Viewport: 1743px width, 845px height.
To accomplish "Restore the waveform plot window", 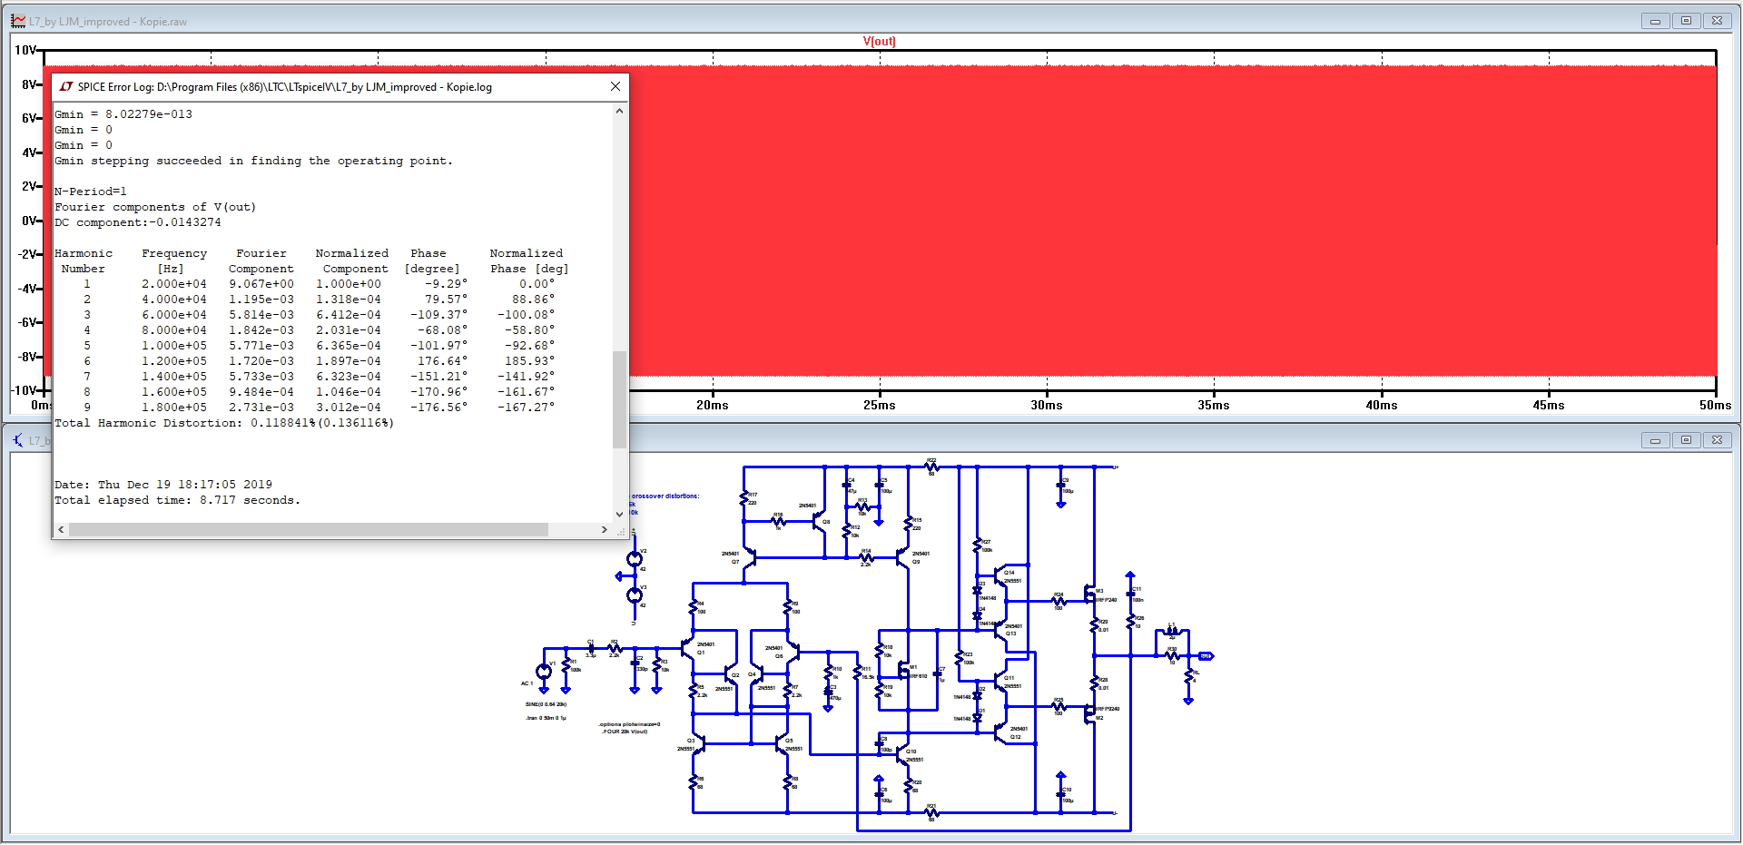I will (1686, 21).
